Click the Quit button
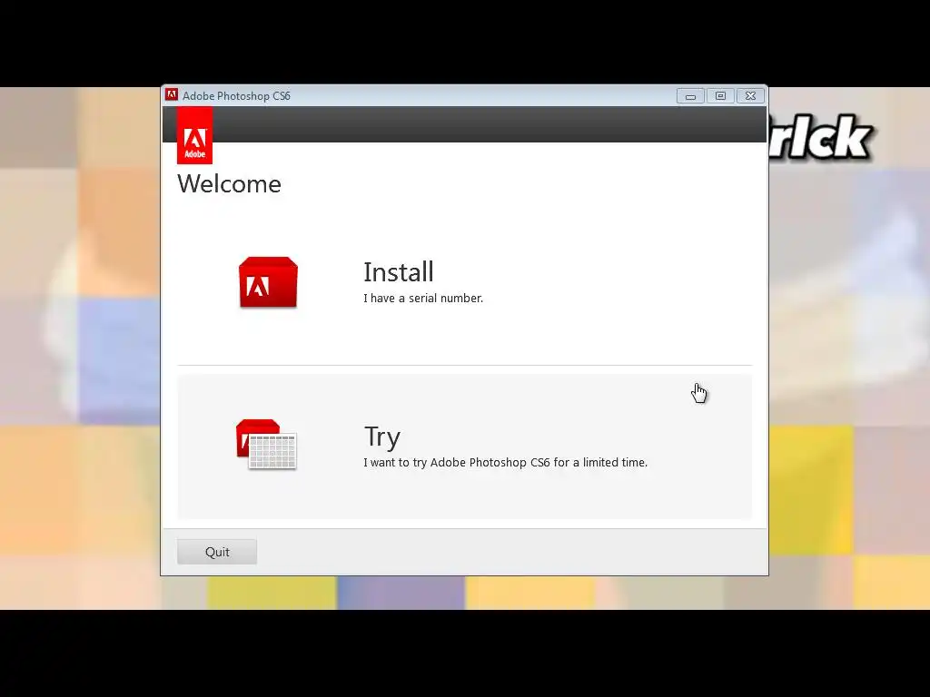This screenshot has height=697, width=930. [217, 552]
